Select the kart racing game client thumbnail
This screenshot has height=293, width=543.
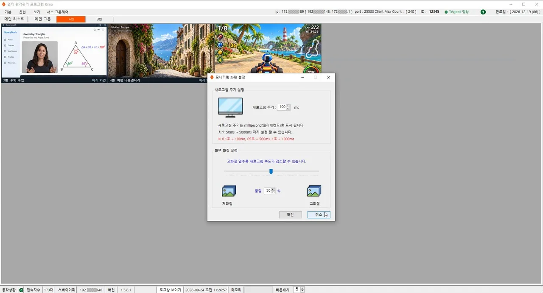(x=268, y=49)
